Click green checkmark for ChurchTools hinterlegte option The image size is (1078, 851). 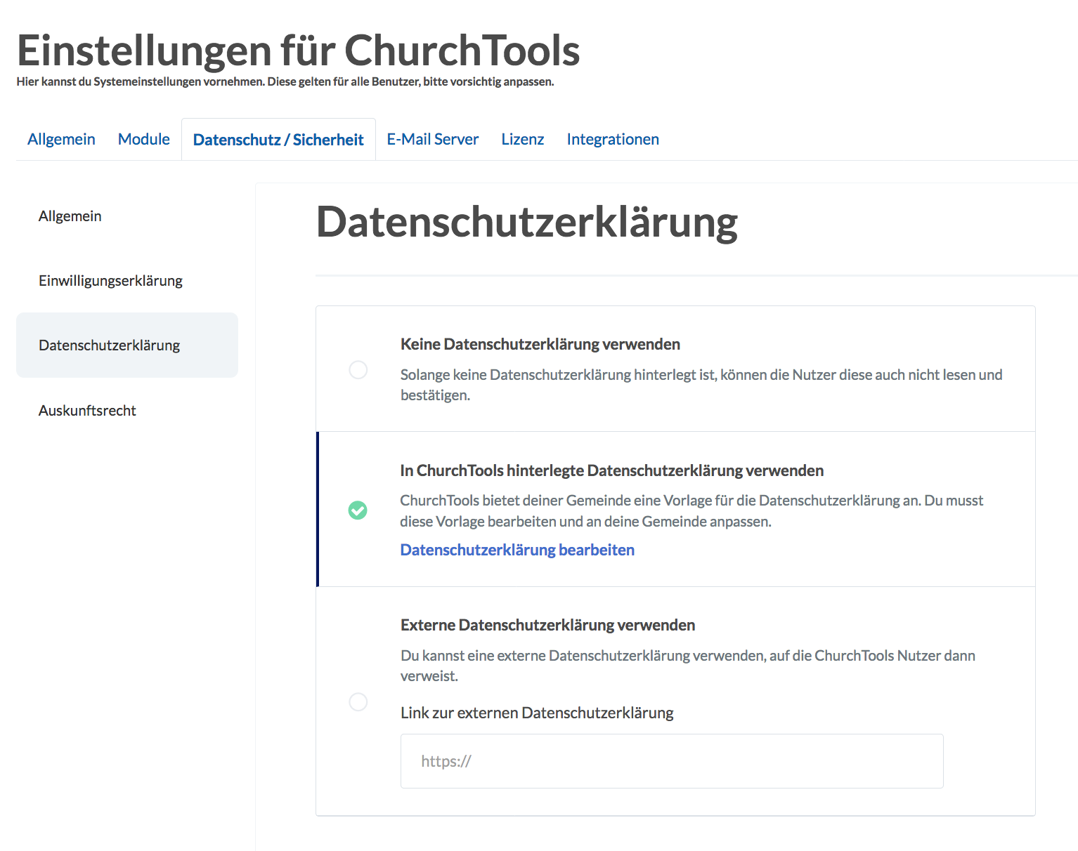coord(358,510)
